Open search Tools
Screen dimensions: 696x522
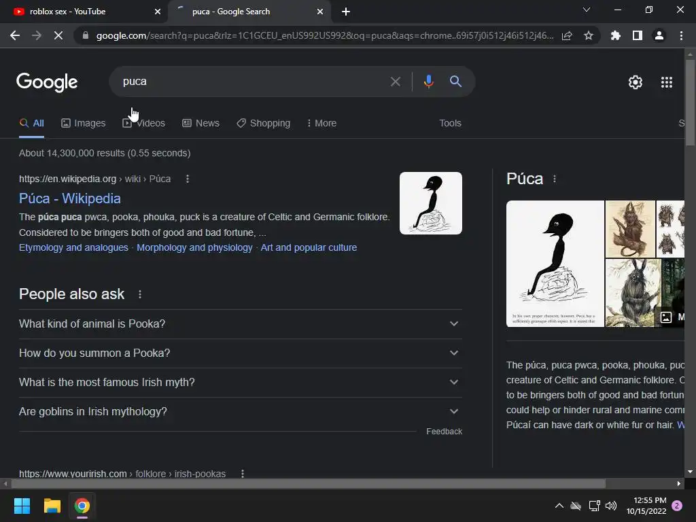[x=450, y=124]
